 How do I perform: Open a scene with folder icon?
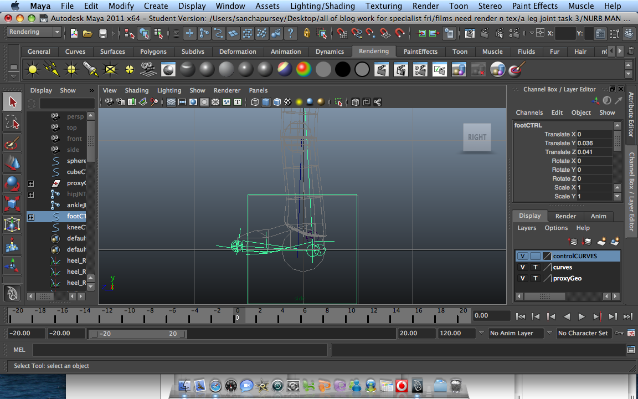point(88,33)
